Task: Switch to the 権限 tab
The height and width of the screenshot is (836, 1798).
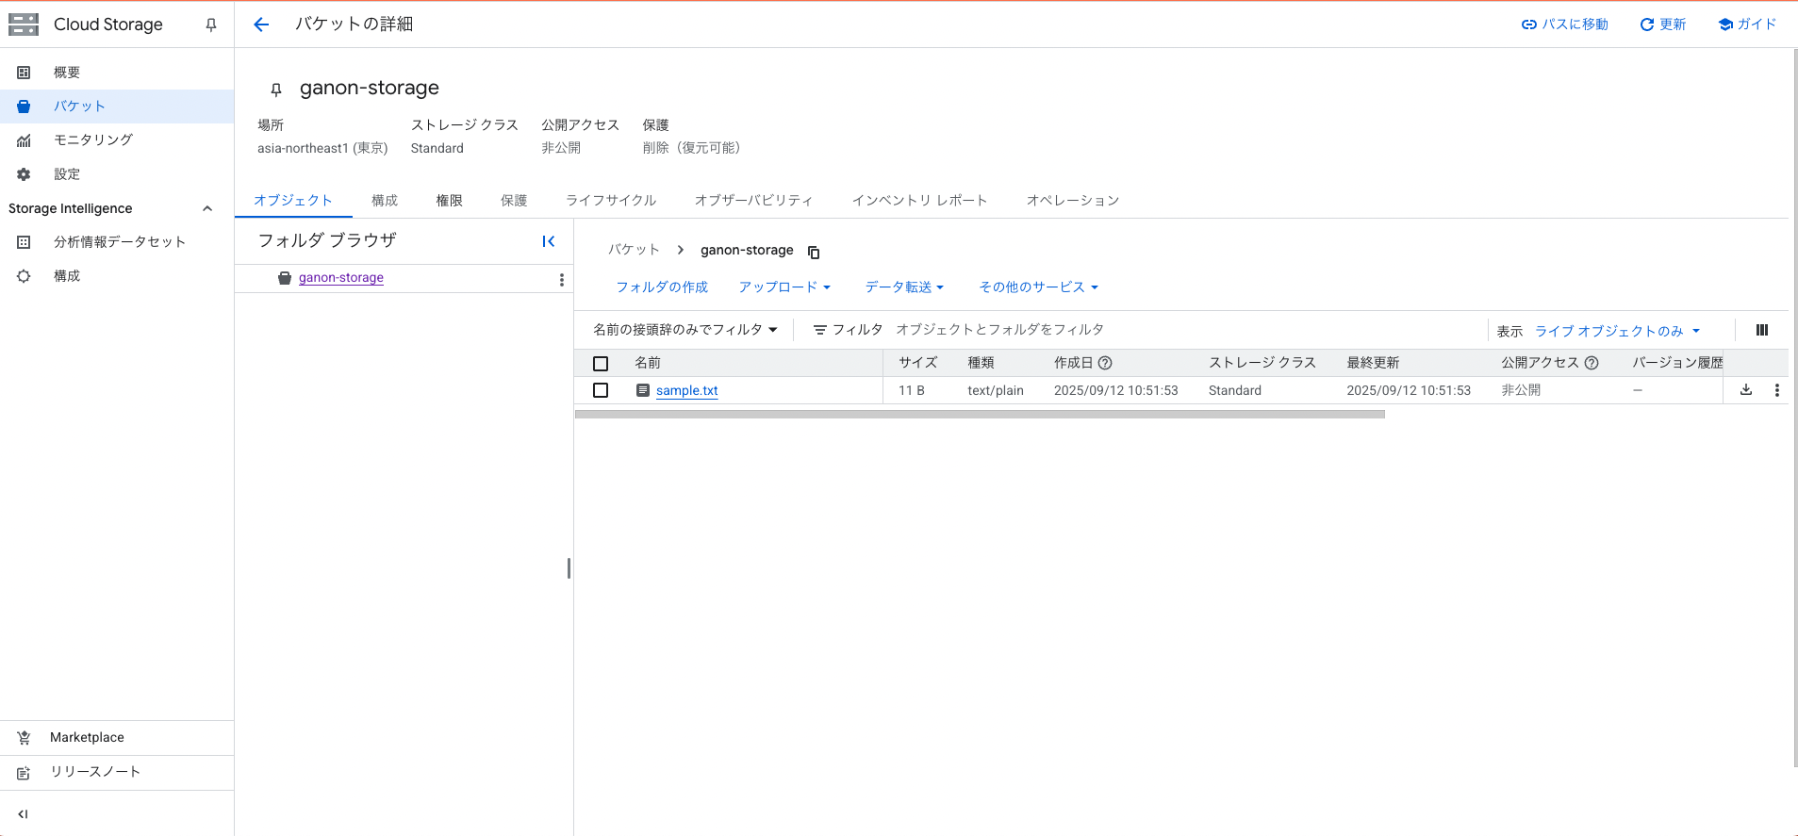Action: pos(449,201)
